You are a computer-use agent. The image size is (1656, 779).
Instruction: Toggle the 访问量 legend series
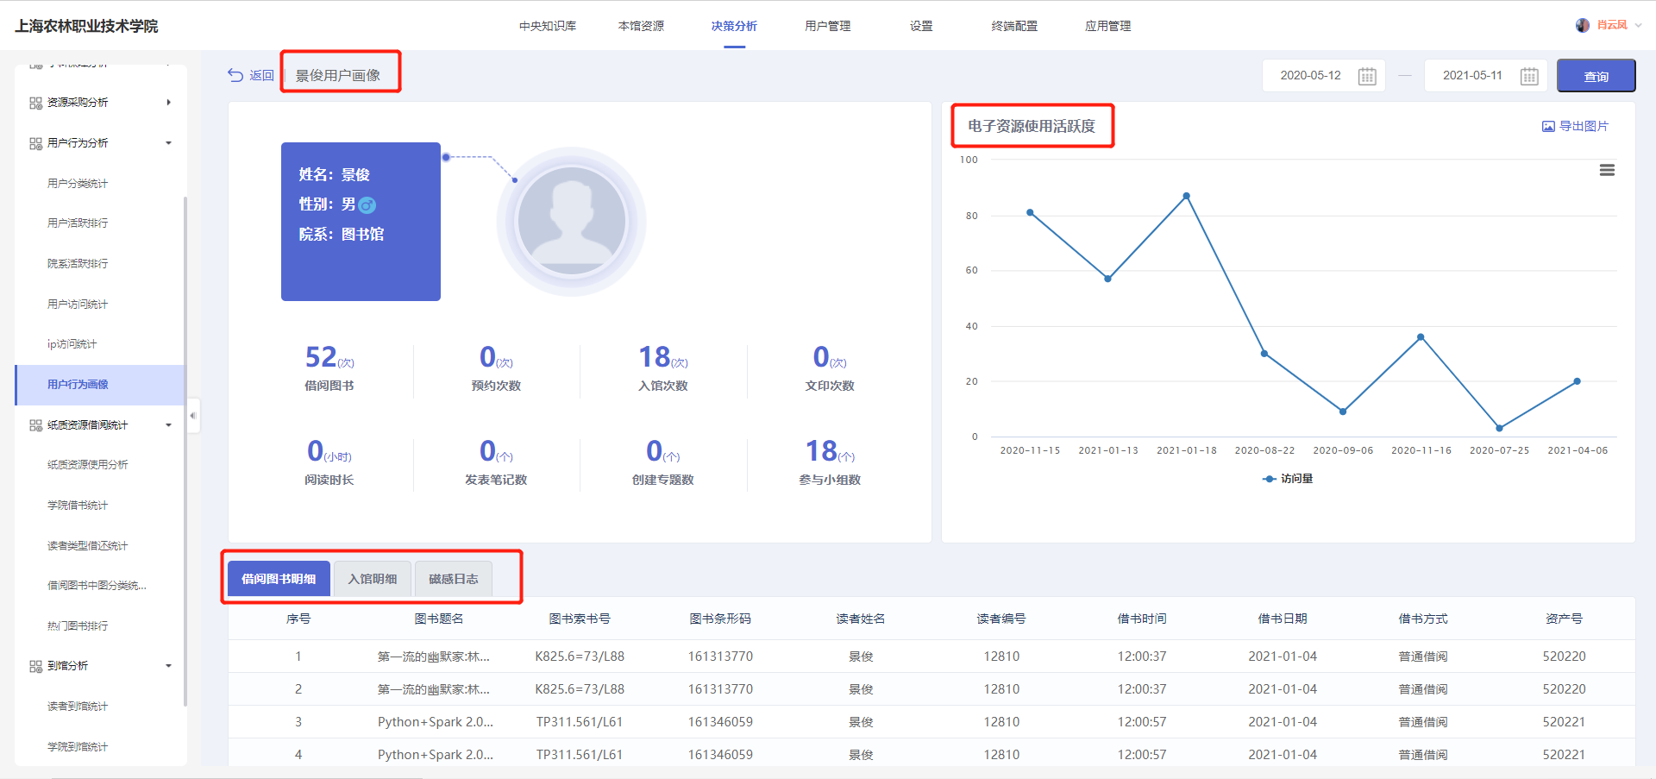click(1287, 479)
